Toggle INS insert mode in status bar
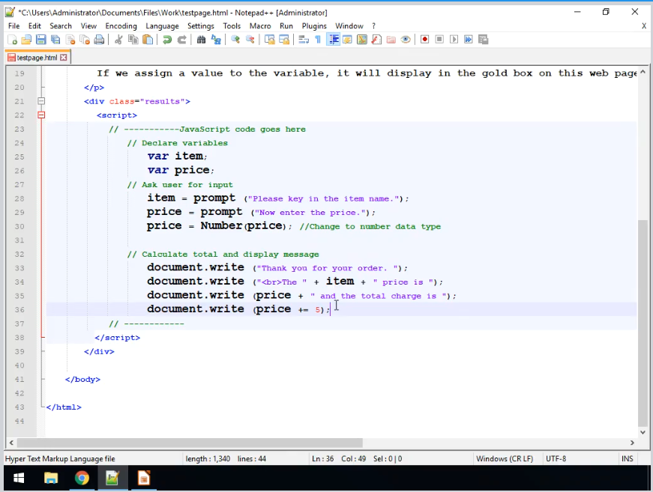 [x=627, y=458]
